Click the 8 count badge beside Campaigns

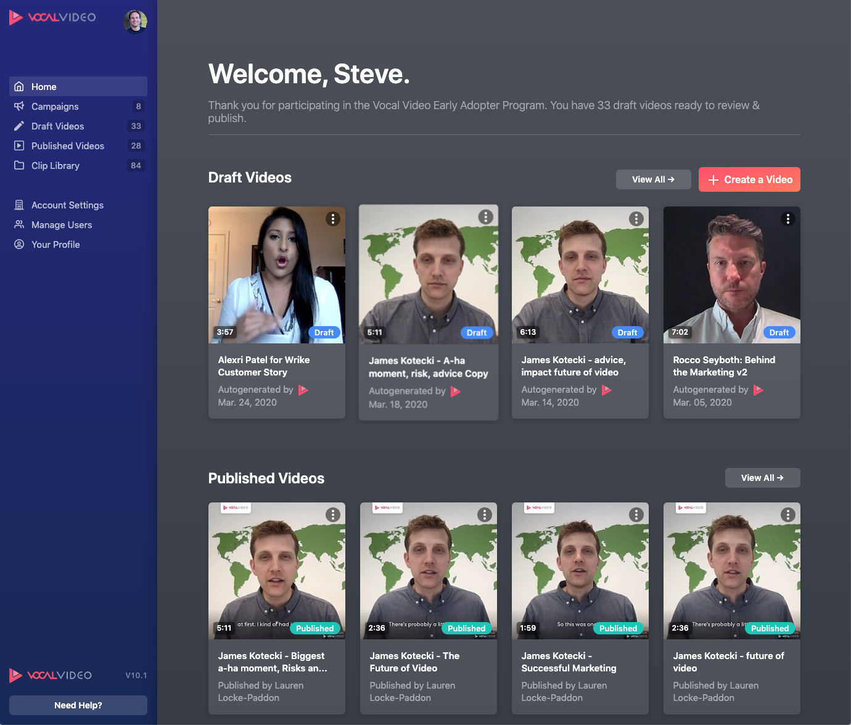click(138, 106)
